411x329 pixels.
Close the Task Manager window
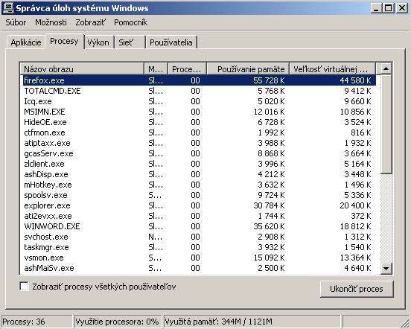402,8
